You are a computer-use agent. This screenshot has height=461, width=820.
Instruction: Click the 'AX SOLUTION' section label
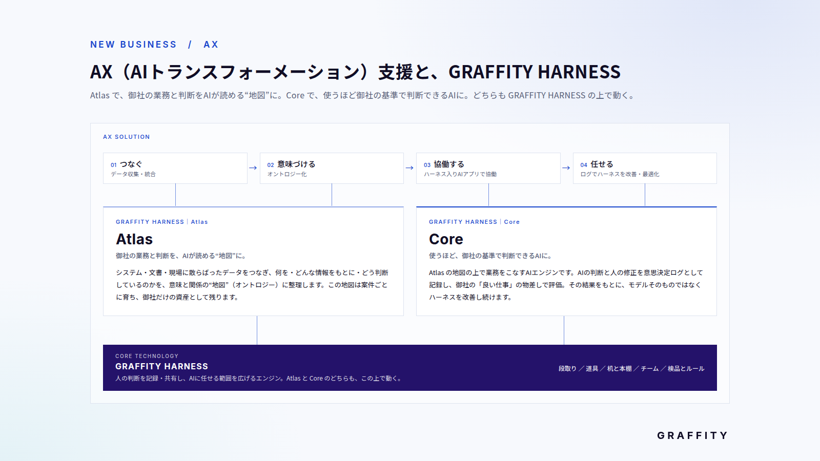tap(127, 137)
